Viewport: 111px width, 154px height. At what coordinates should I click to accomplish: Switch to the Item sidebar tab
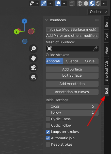pyautogui.click(x=106, y=23)
